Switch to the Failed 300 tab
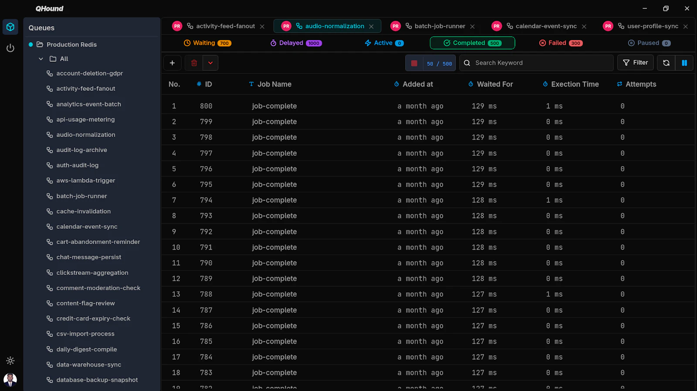Viewport: 697px width, 391px height. tap(561, 43)
